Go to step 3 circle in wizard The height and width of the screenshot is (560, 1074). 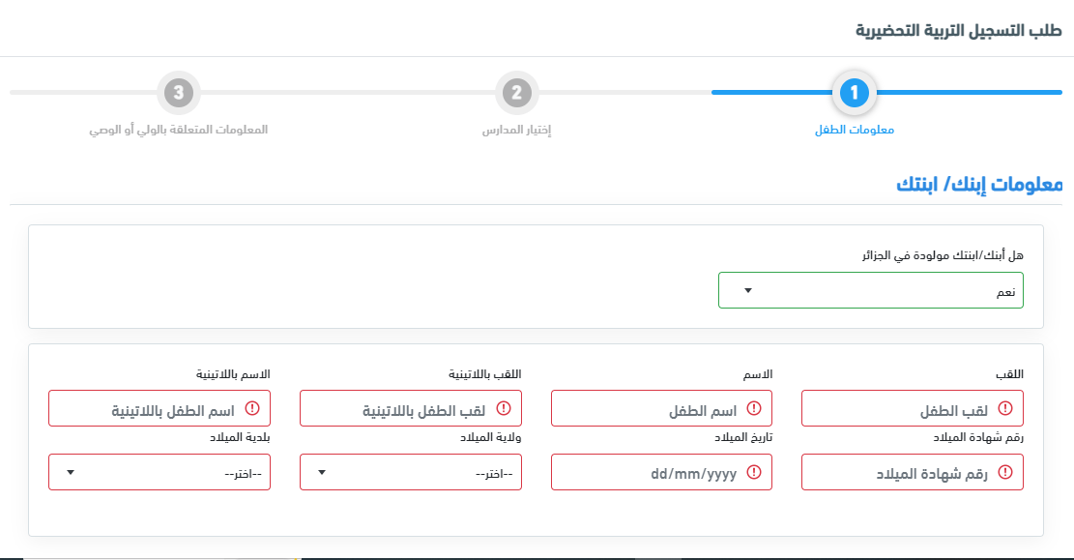pos(179,93)
